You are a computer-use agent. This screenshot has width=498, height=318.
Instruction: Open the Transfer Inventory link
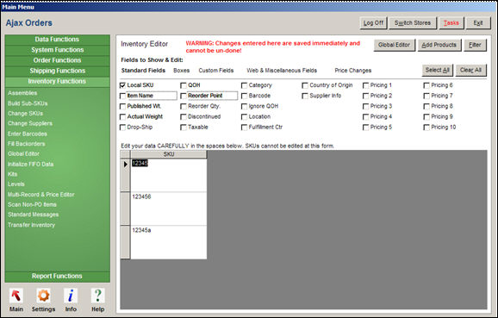(31, 225)
